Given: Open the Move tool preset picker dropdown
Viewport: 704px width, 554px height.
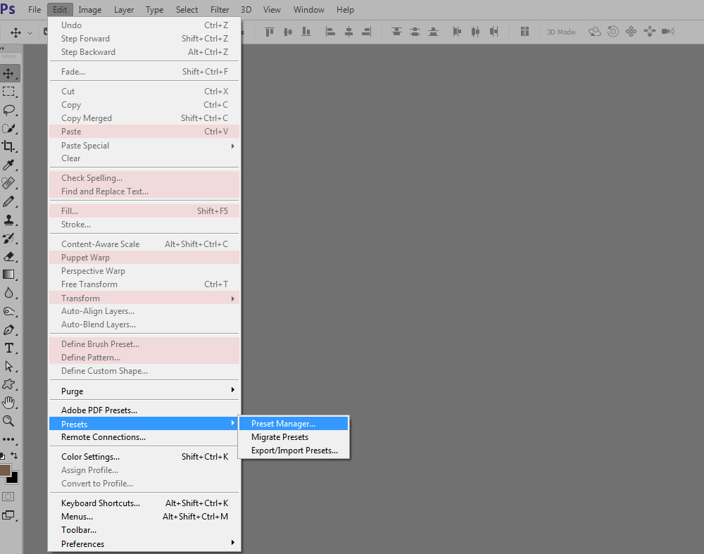Looking at the screenshot, I should pyautogui.click(x=30, y=33).
